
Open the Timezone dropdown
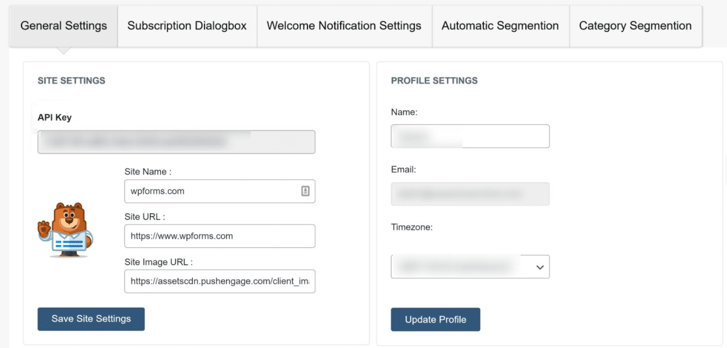tap(470, 267)
